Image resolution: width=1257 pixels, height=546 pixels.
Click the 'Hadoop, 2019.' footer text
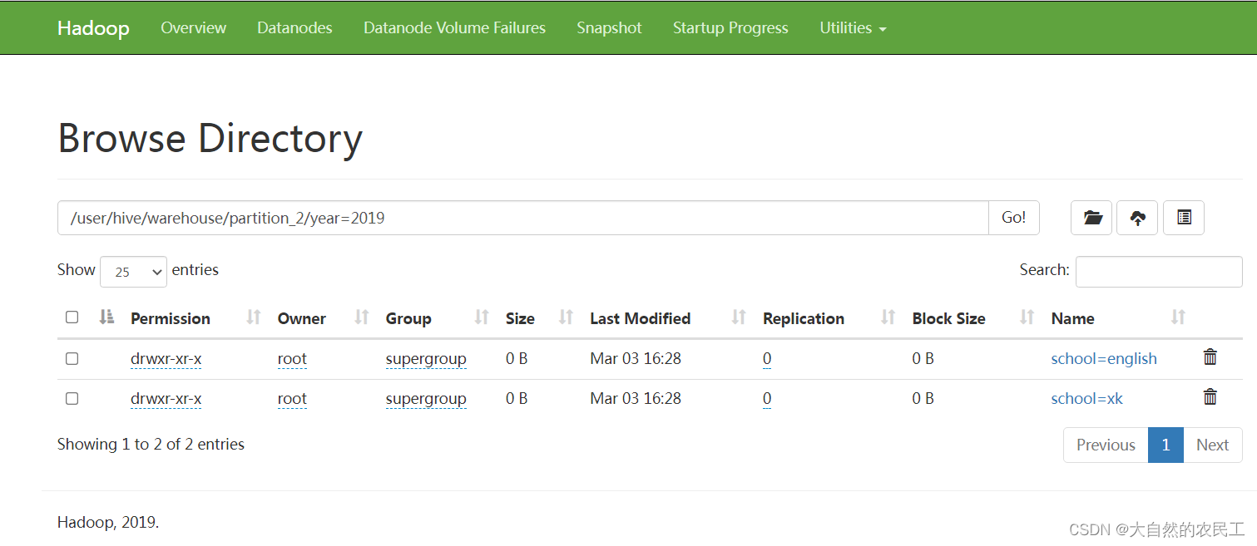(108, 522)
